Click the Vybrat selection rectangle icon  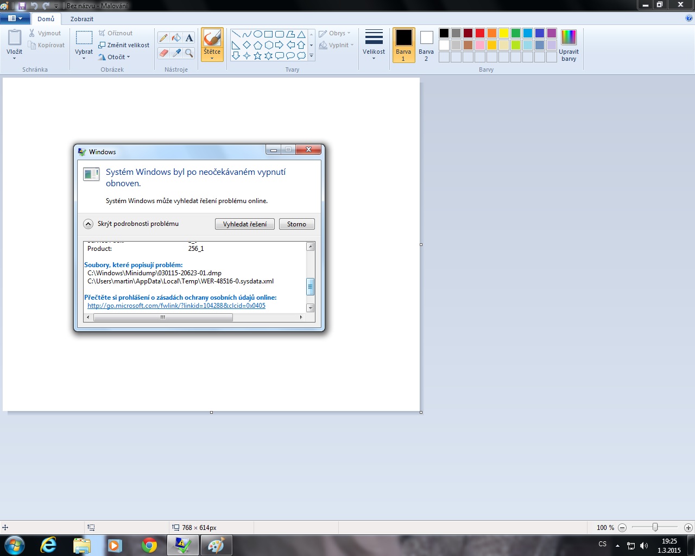(x=84, y=38)
